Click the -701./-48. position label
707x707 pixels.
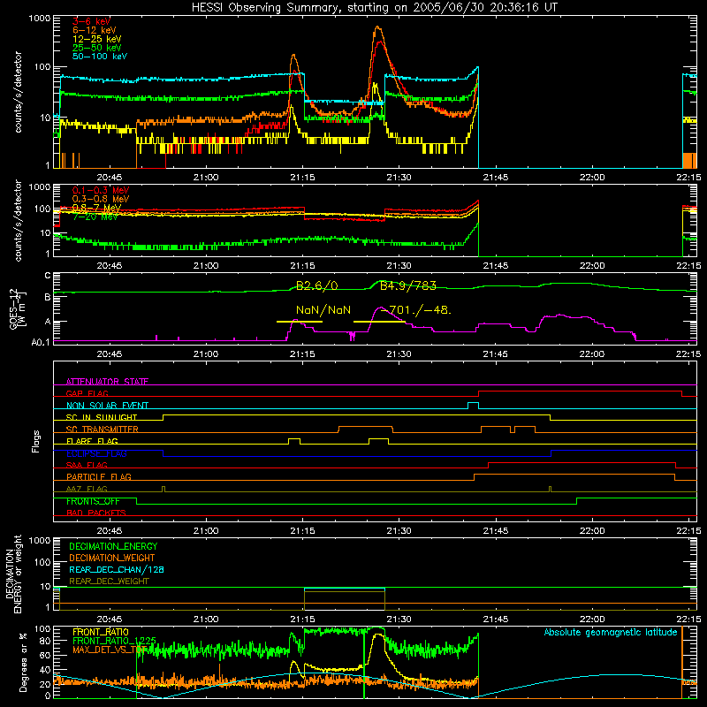coord(415,310)
